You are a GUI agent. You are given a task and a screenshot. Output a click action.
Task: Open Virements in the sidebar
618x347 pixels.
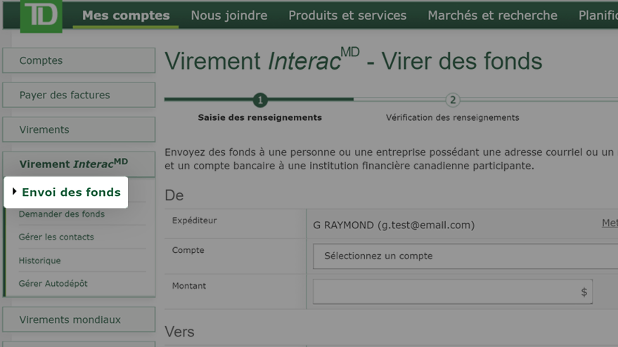tap(79, 129)
